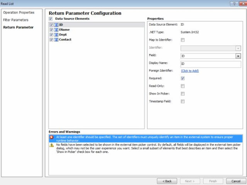Click the help question mark button
Screen dimensions: 247x185
[233, 3]
